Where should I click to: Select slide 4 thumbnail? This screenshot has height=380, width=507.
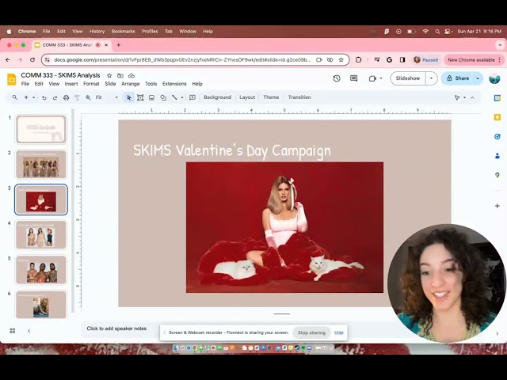pyautogui.click(x=41, y=234)
